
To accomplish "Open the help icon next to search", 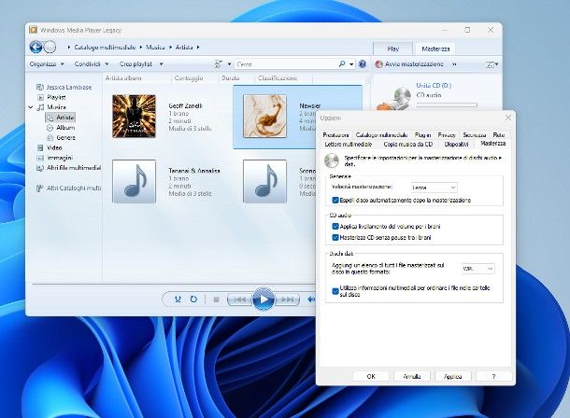I will pyautogui.click(x=363, y=63).
